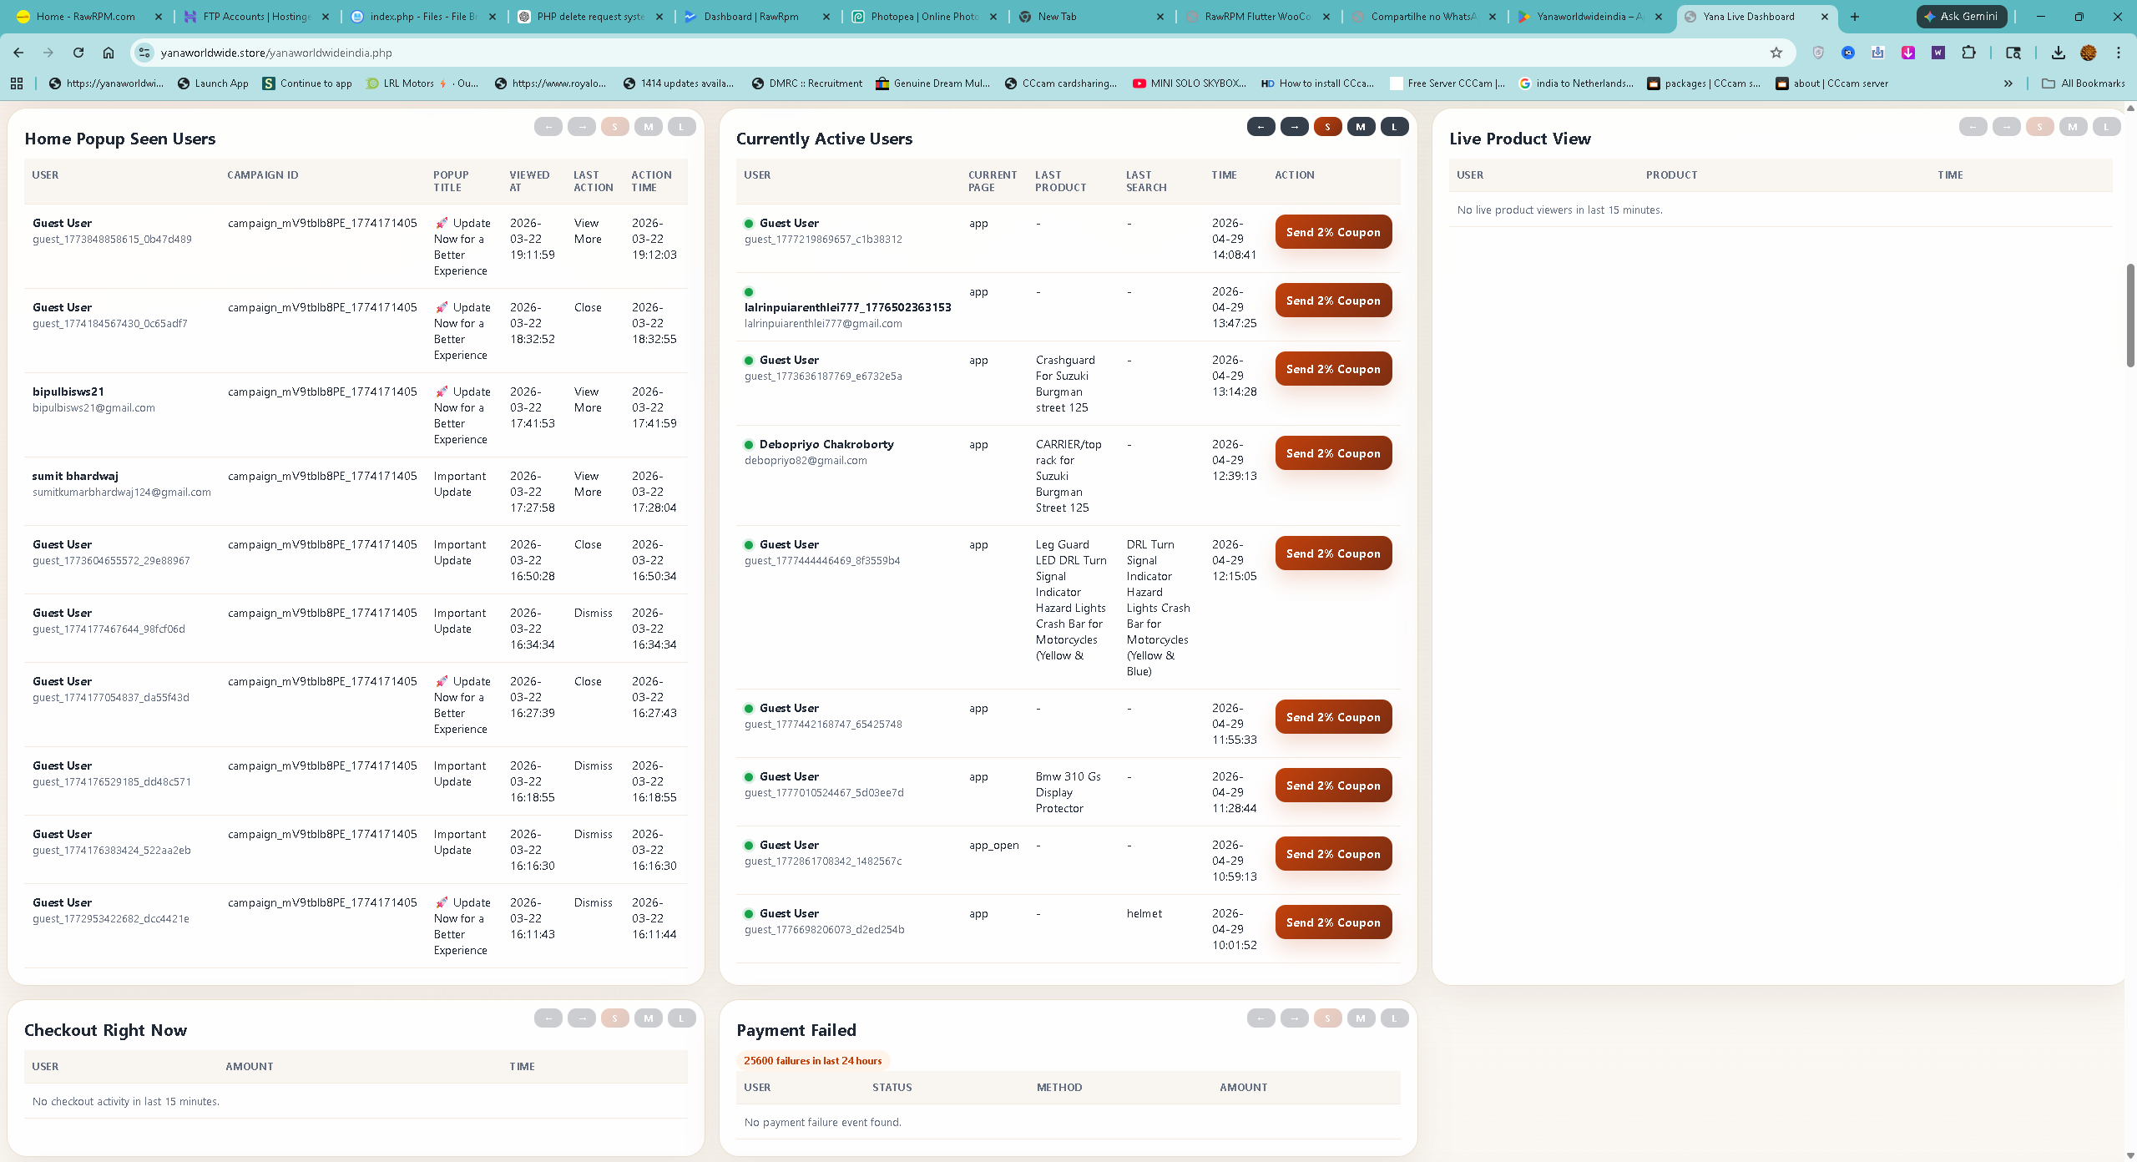Send 2% Coupon to lalrinpuiarenthlei777 user
2137x1162 pixels.
[x=1333, y=301]
